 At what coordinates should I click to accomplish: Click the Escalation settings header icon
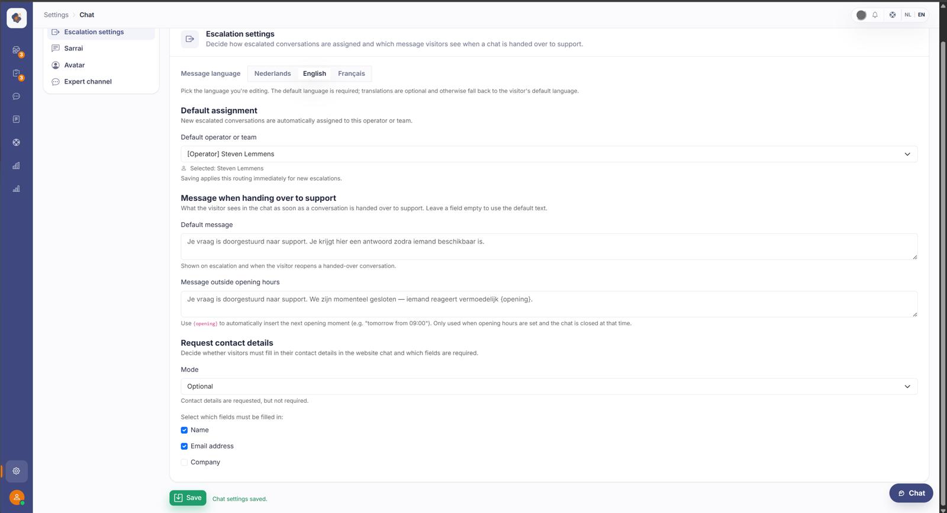click(x=190, y=39)
